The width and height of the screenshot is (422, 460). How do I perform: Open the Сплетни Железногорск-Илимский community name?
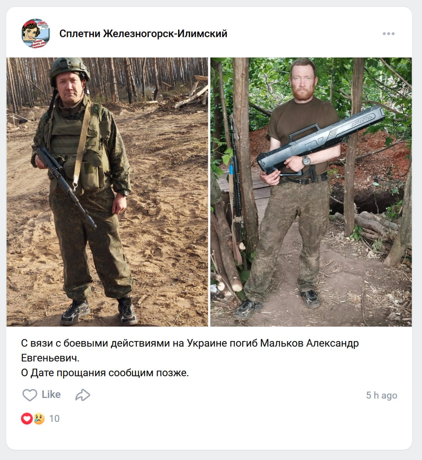click(143, 34)
